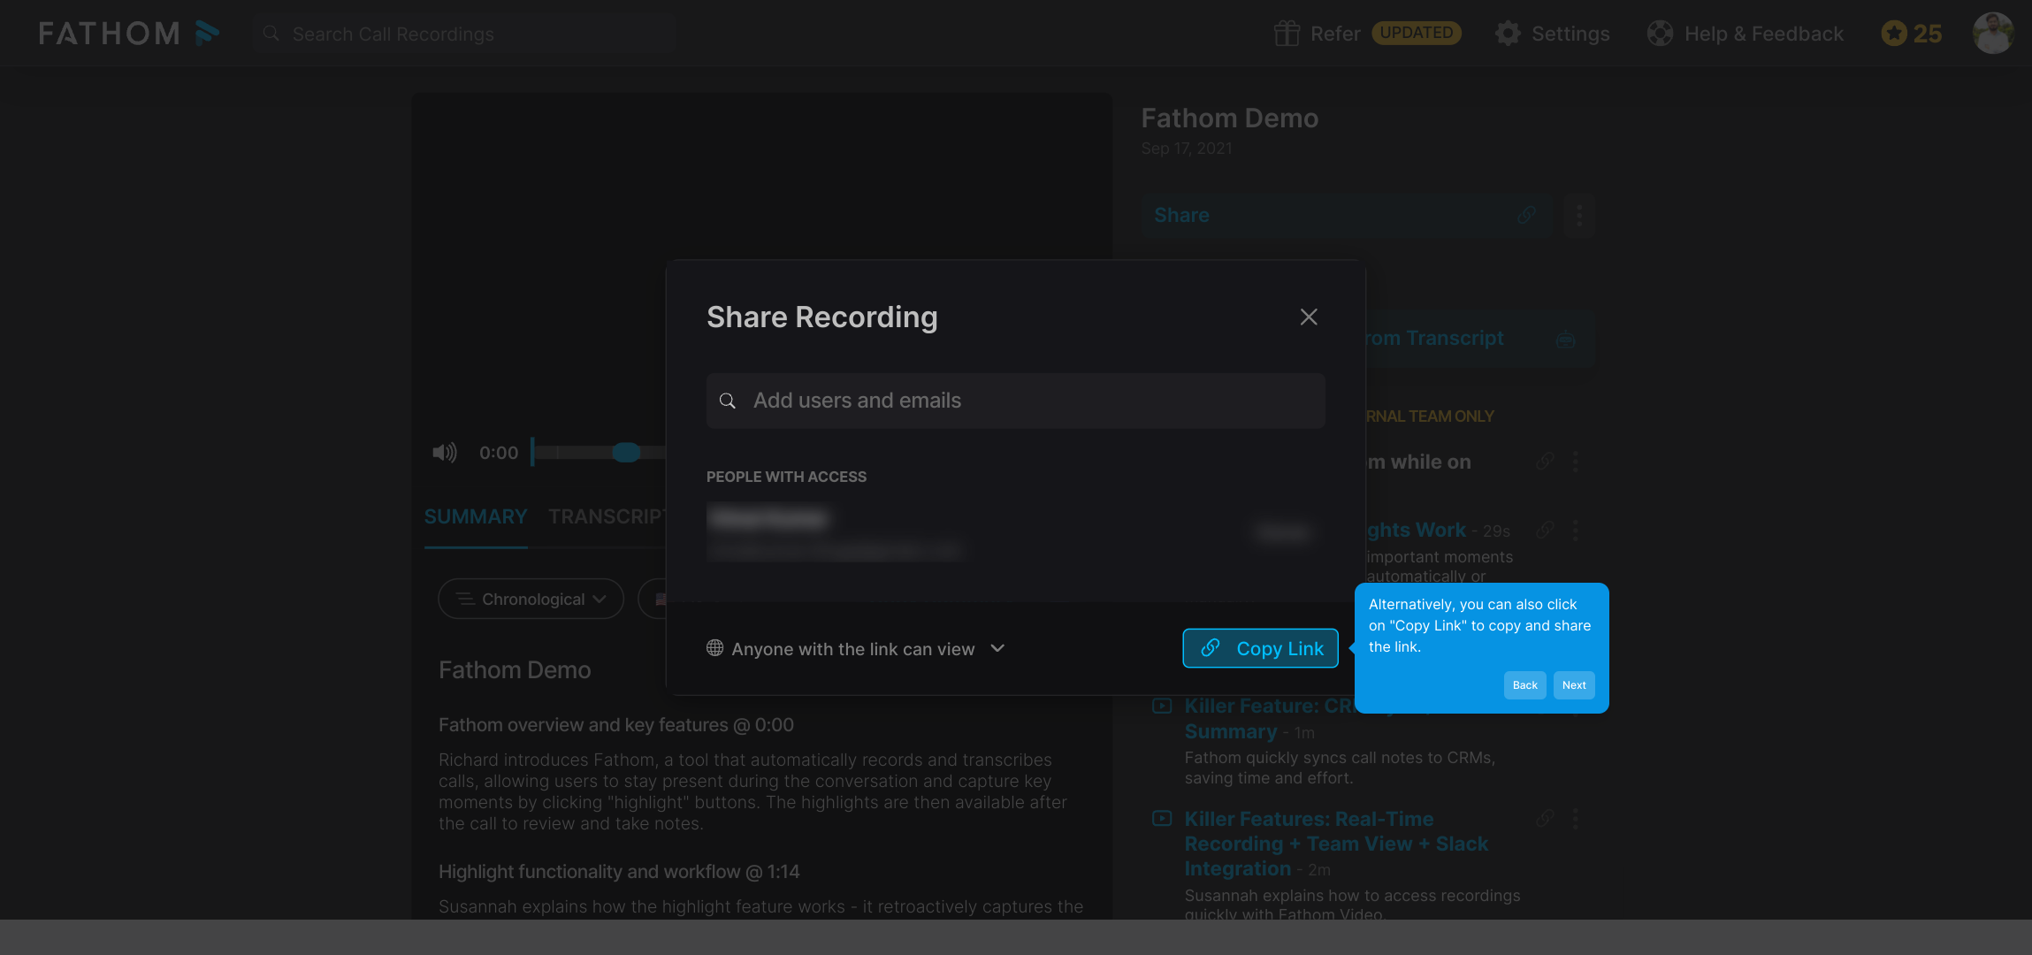2032x955 pixels.
Task: Click the UPDATED badge
Action: 1416,33
